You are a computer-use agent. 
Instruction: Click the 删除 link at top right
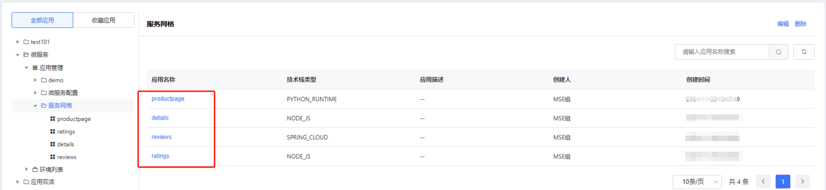tap(800, 24)
